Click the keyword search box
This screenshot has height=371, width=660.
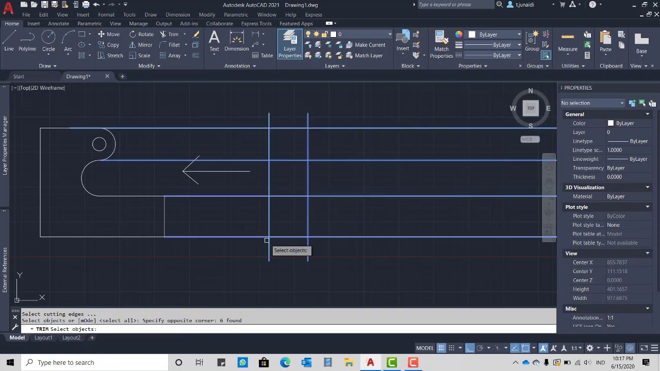point(455,5)
